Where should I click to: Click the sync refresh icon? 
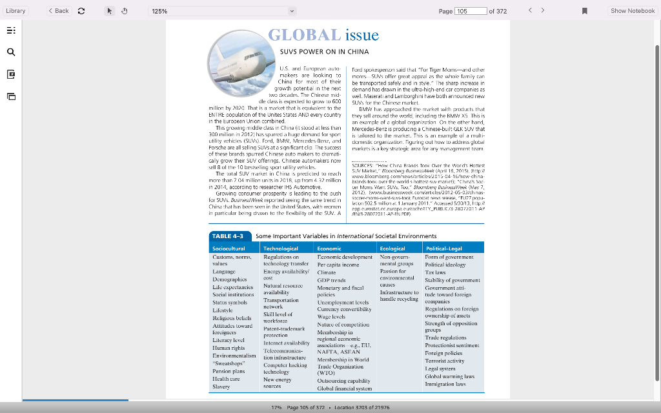(x=81, y=11)
